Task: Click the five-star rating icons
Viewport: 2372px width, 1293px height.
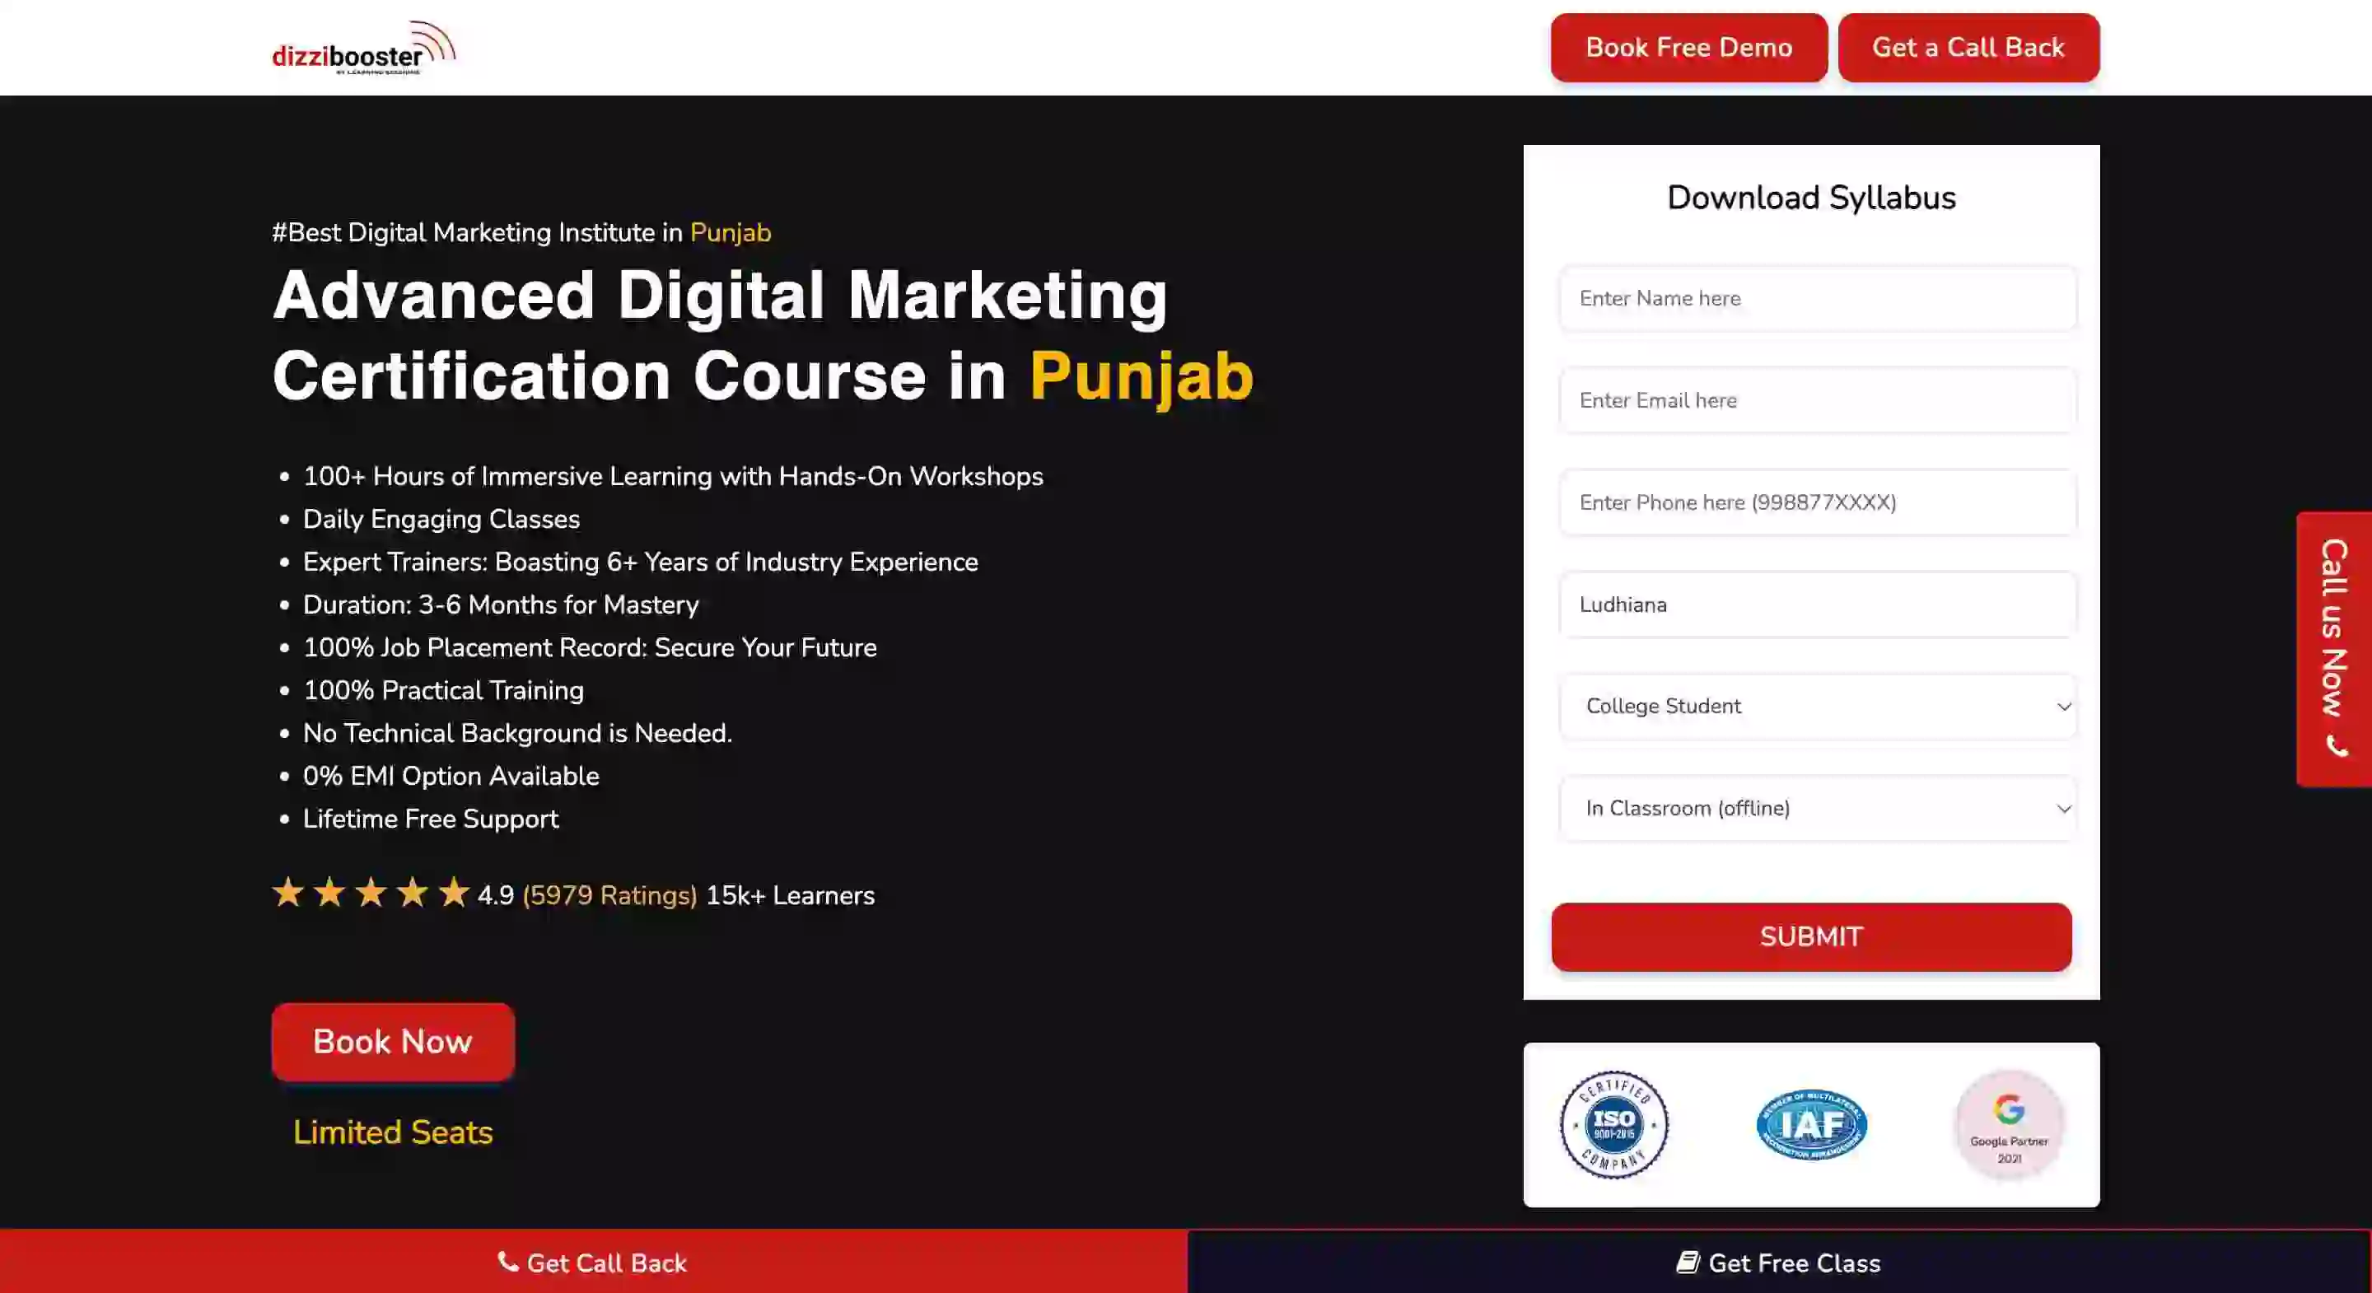Action: [x=370, y=894]
